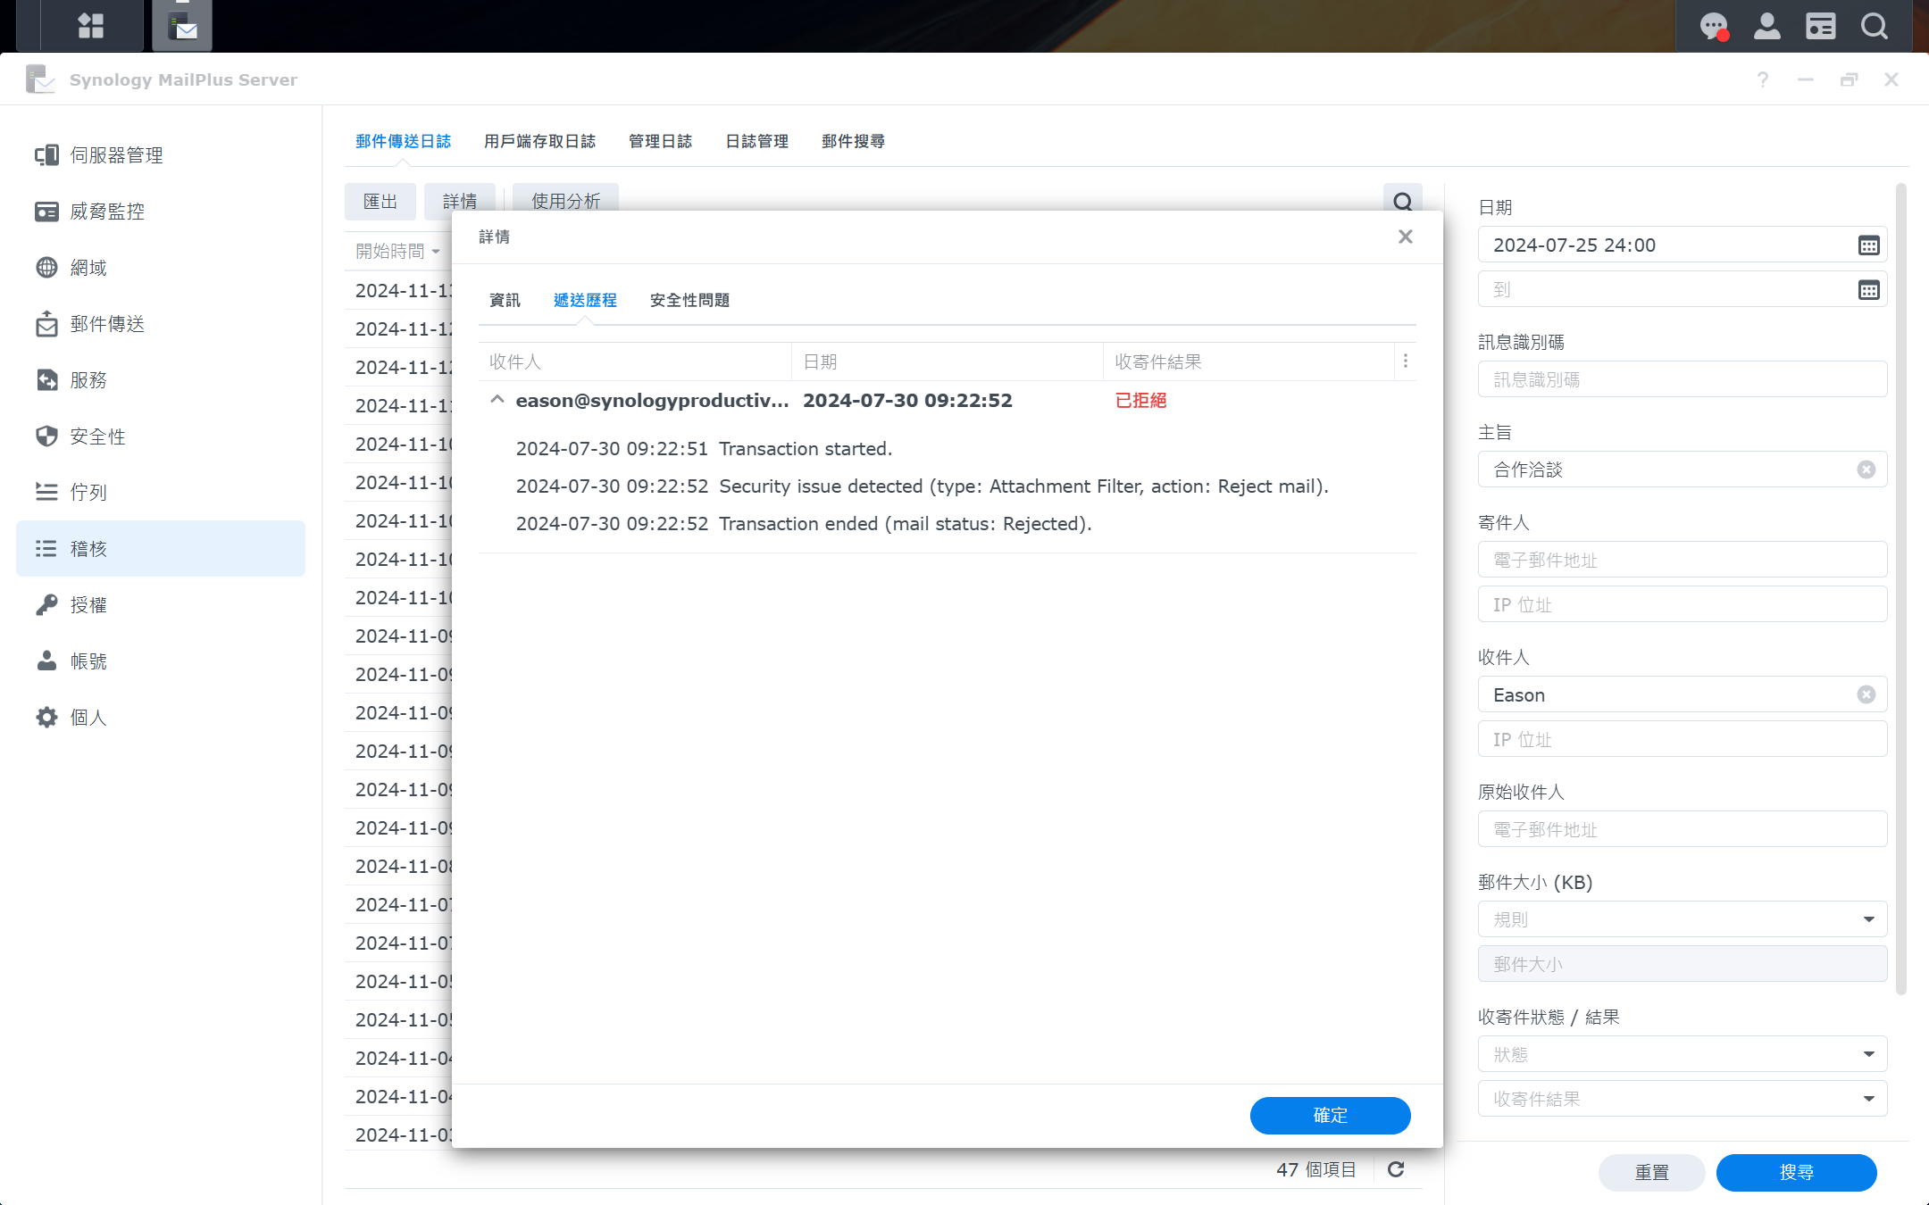
Task: Click the refresh icon near 47個項目
Action: [x=1397, y=1166]
